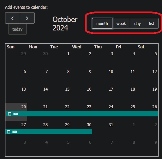This screenshot has width=162, height=159.
Task: Go to previous month with left chevron
Action: [13, 18]
